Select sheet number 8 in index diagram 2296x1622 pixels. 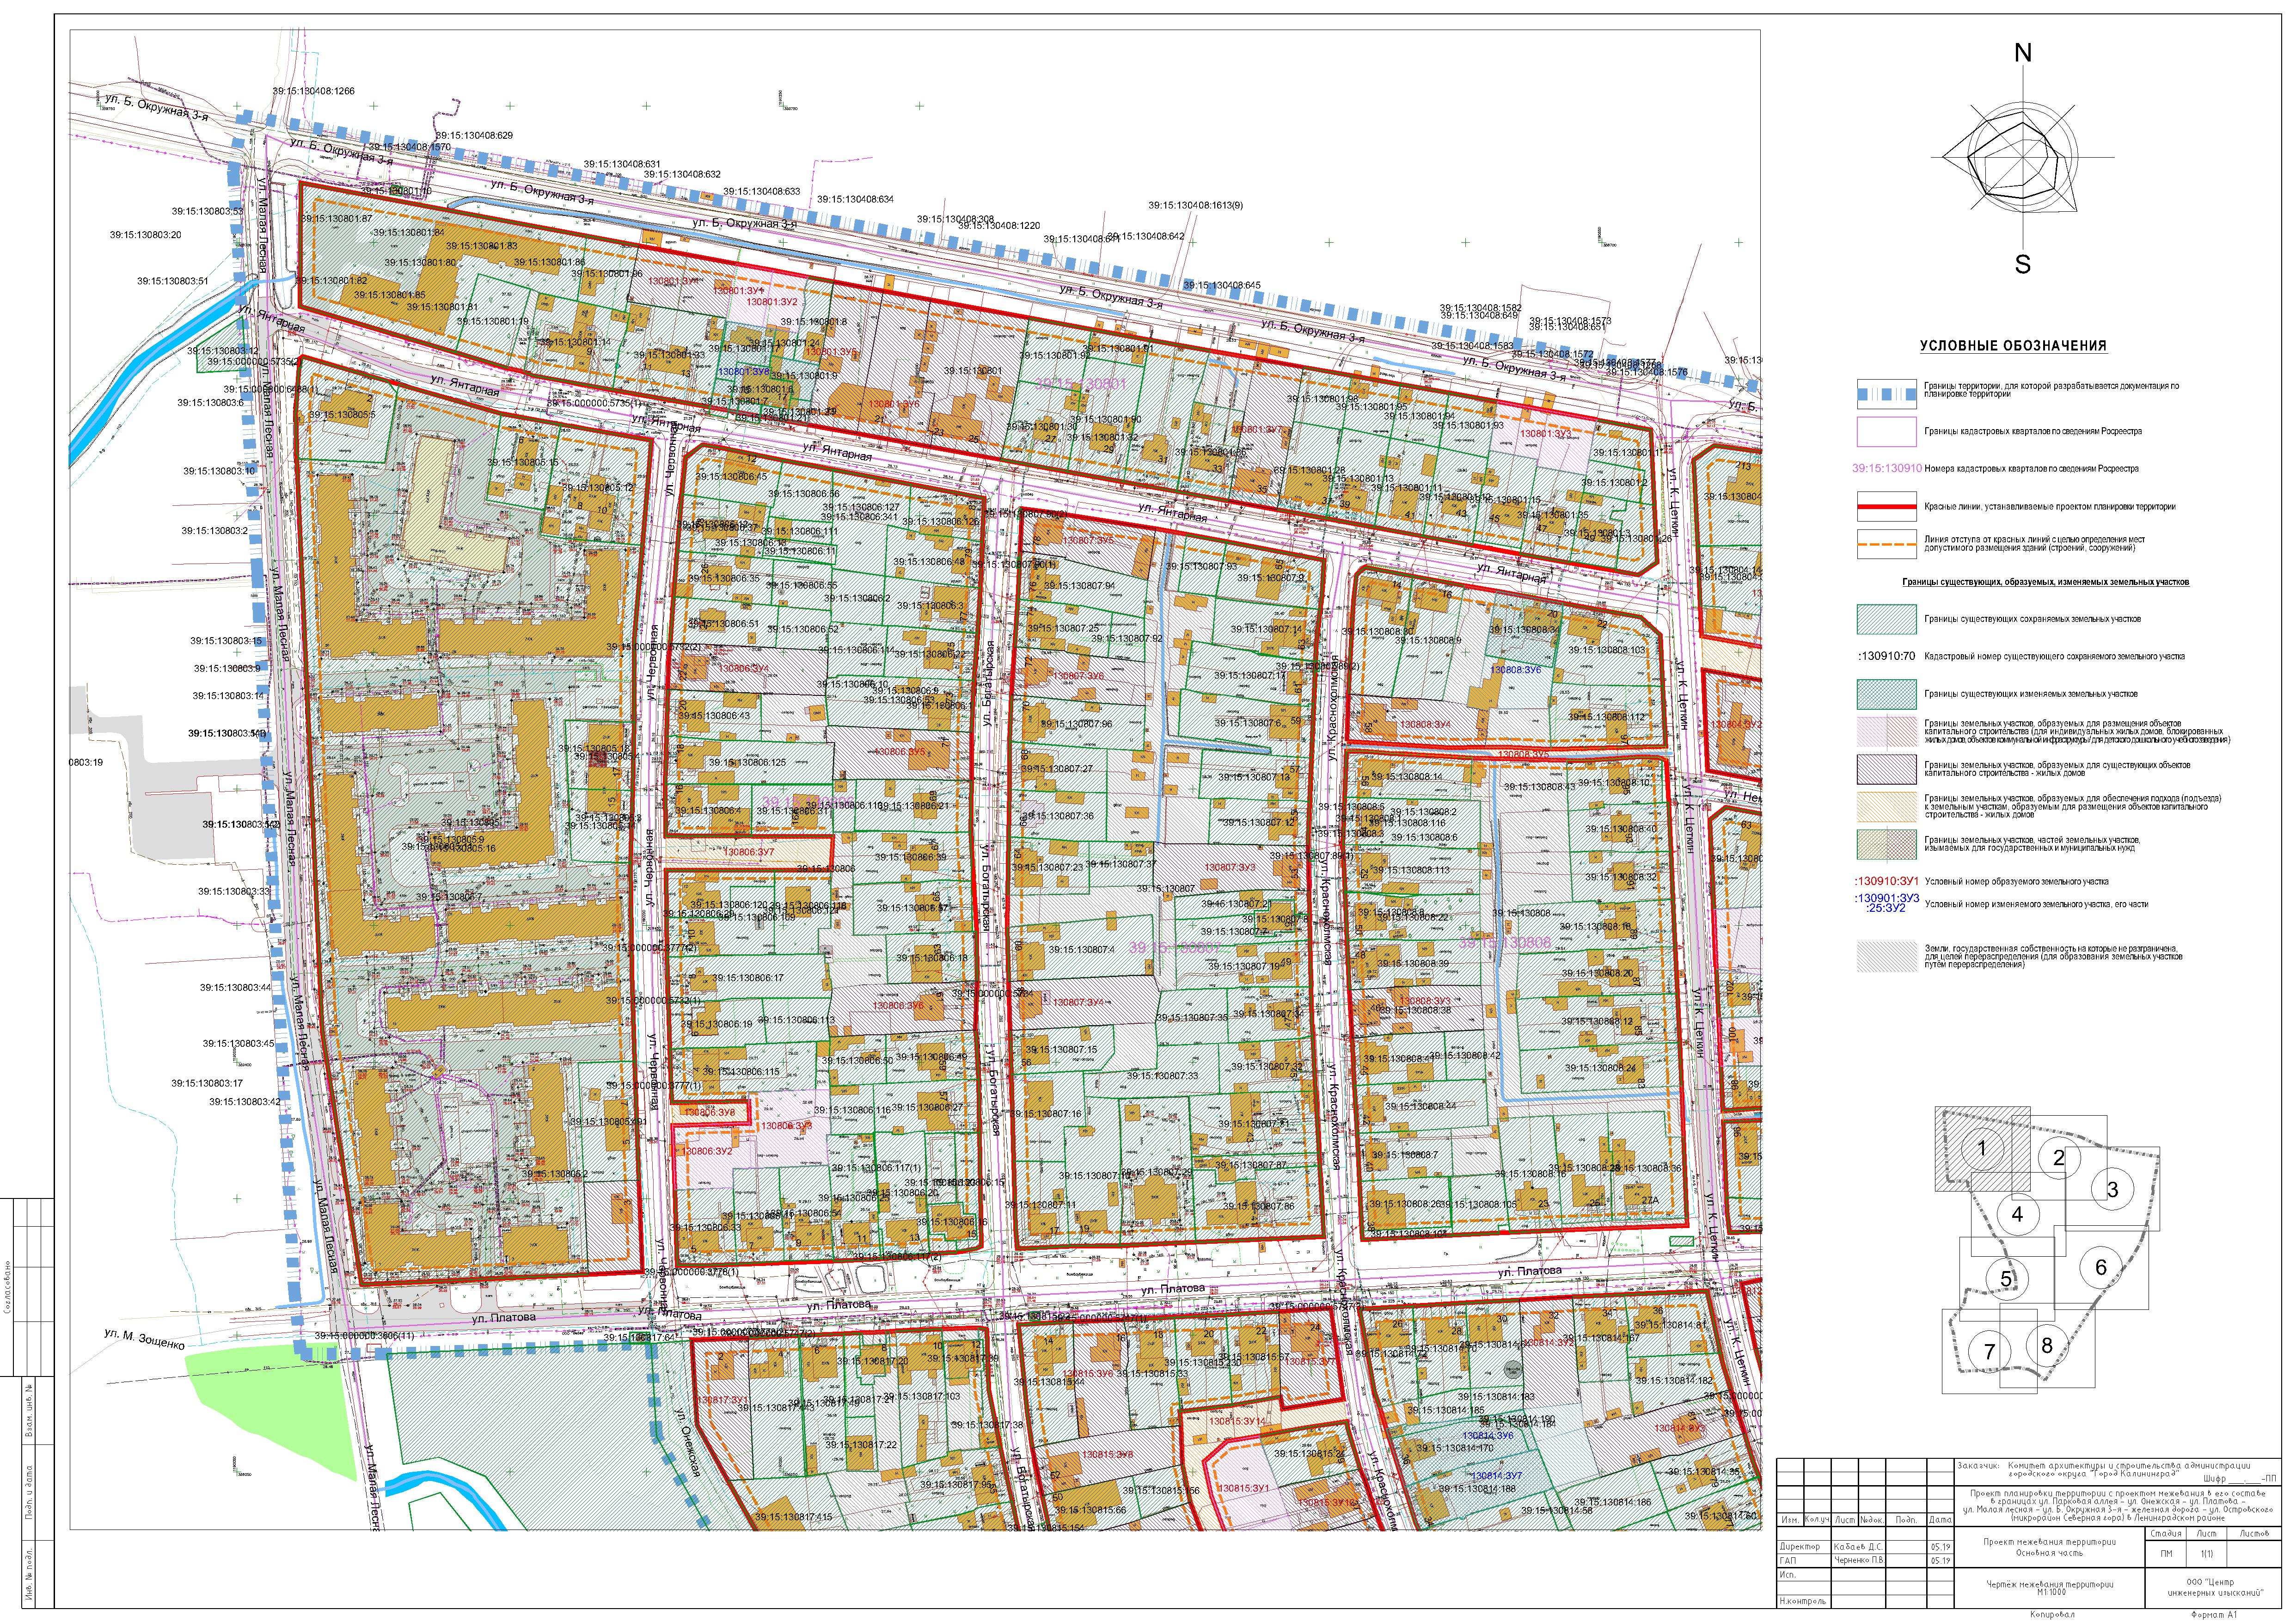pos(2047,1345)
